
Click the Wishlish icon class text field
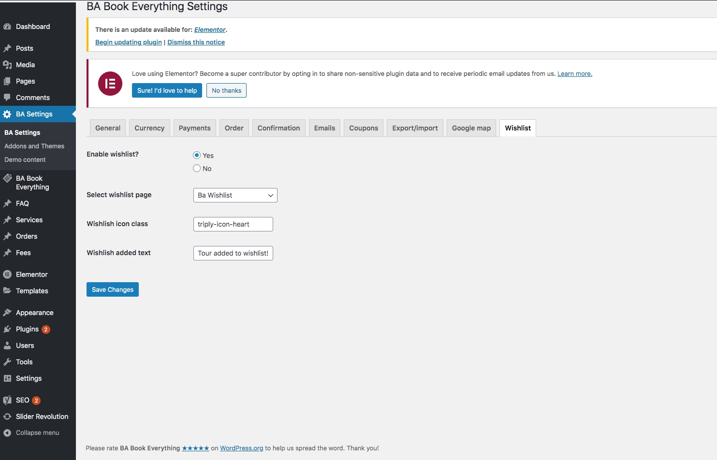[233, 224]
